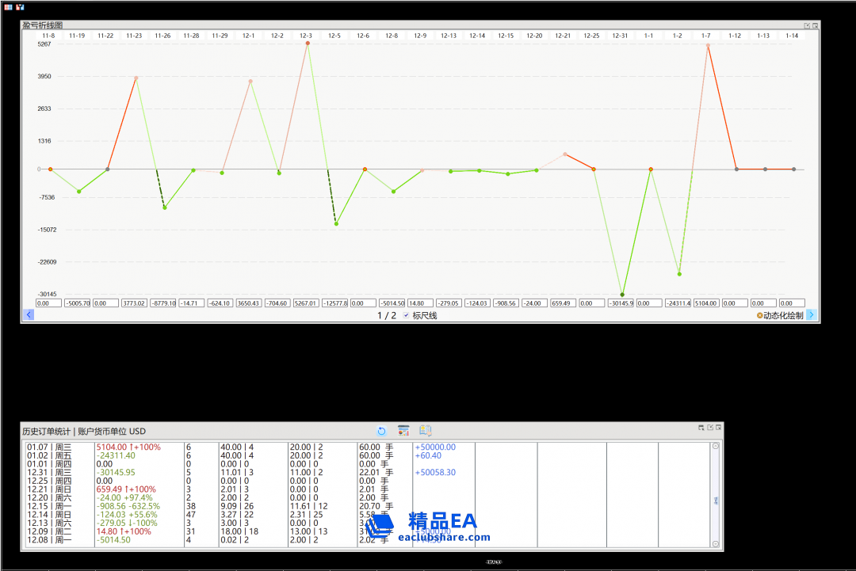Pop out the order statistics panel
The image size is (856, 571).
tap(710, 428)
